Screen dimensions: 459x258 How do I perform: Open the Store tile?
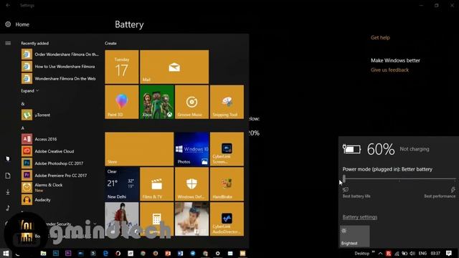[139, 149]
